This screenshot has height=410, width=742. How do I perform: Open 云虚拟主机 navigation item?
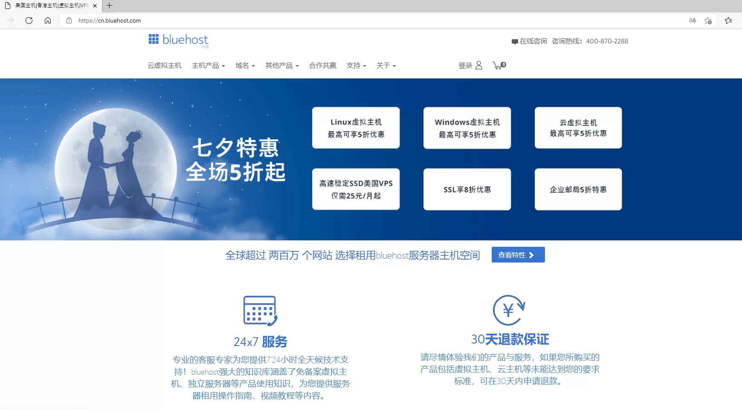click(165, 66)
